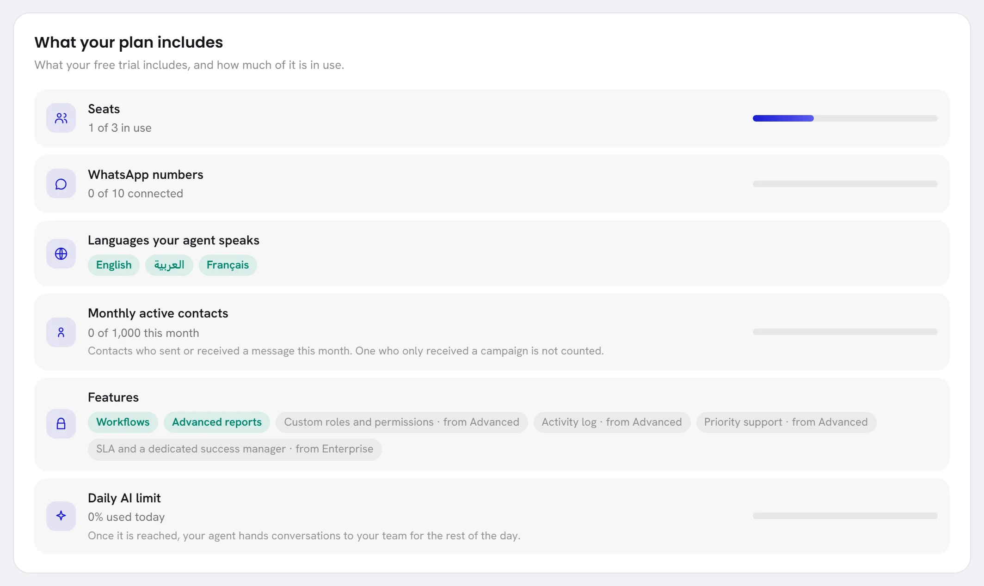Click the heading 'What your plan includes'
Screen dimensions: 984x586
coord(129,42)
